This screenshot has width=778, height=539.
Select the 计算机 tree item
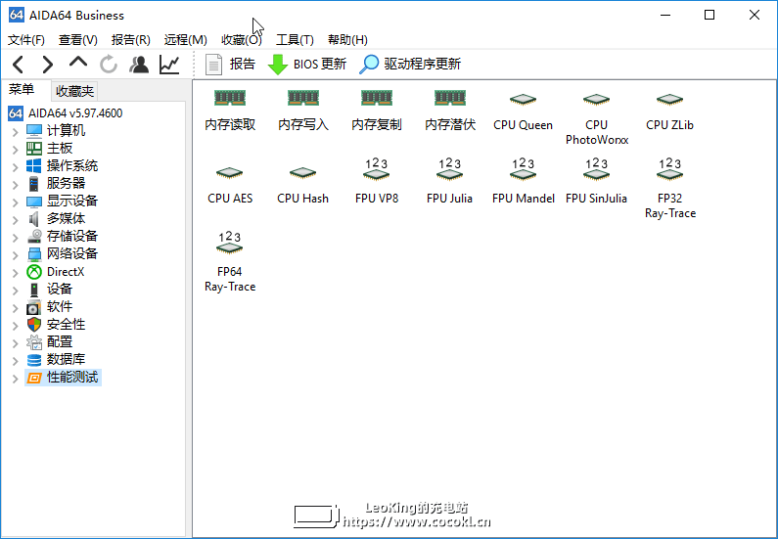(x=57, y=131)
